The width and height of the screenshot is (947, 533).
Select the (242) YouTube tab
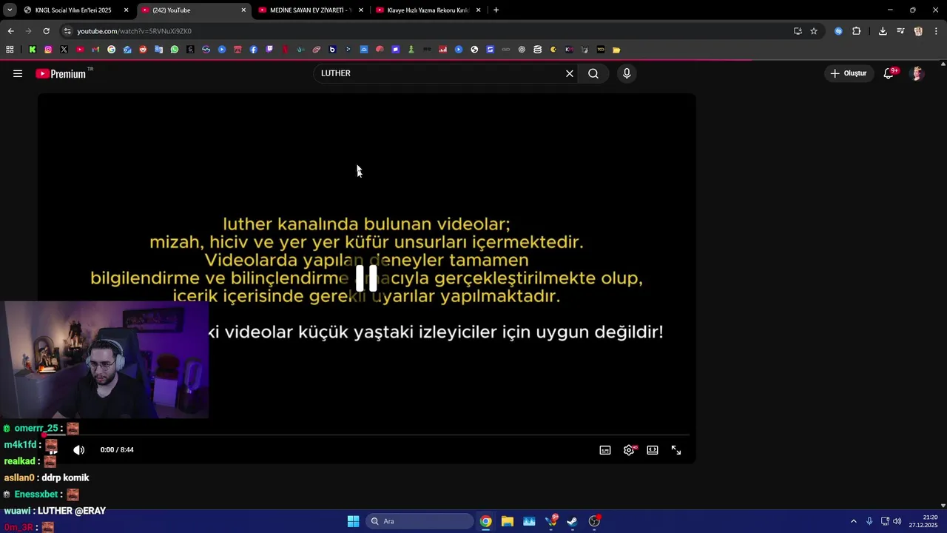pos(193,10)
